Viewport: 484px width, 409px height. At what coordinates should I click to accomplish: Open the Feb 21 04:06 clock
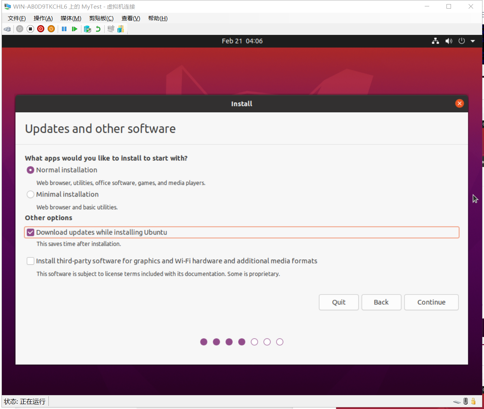(242, 41)
